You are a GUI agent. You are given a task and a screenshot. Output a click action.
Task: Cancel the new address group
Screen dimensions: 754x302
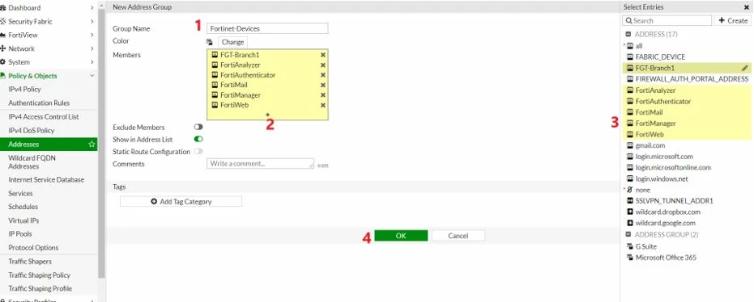[x=458, y=235]
